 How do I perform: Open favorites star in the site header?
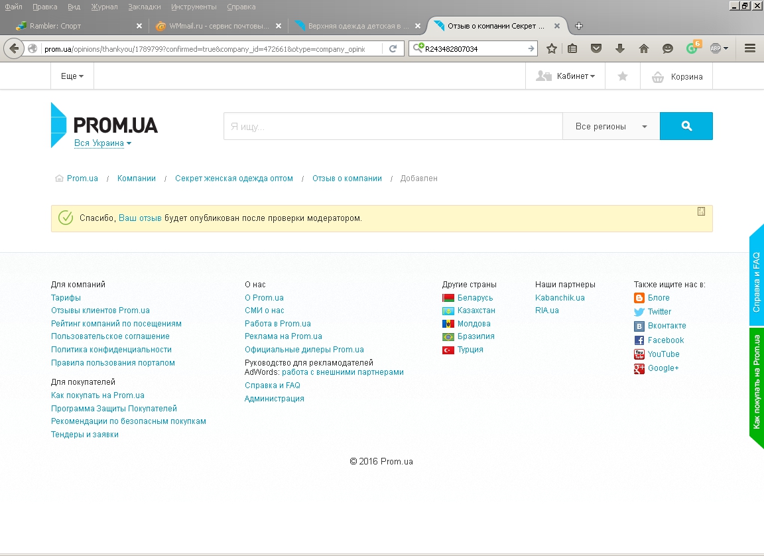pyautogui.click(x=622, y=76)
